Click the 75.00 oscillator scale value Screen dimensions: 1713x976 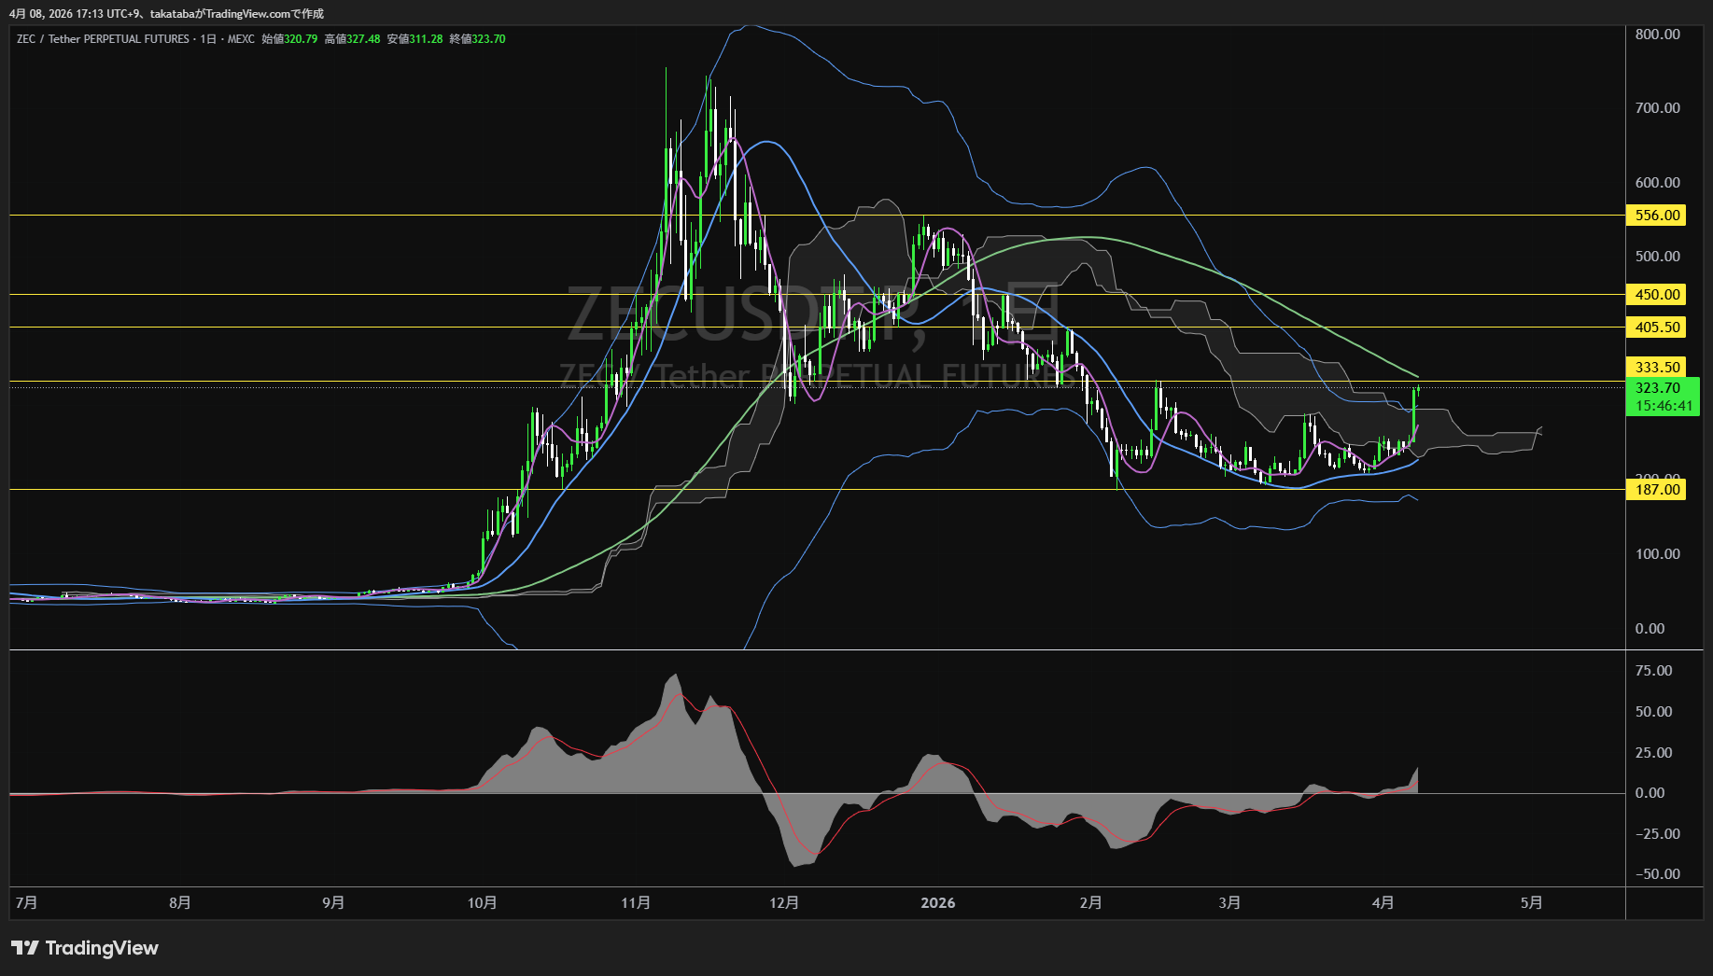(1653, 671)
